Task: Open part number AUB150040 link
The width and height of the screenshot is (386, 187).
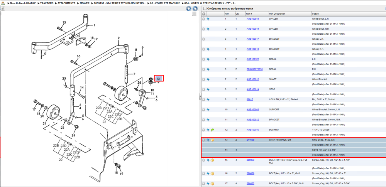Action: click(252, 130)
